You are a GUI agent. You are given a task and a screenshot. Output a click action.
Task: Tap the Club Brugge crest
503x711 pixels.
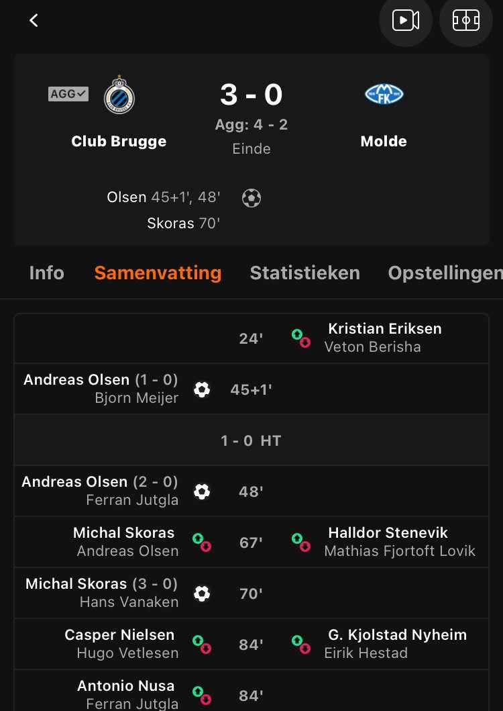pyautogui.click(x=119, y=95)
